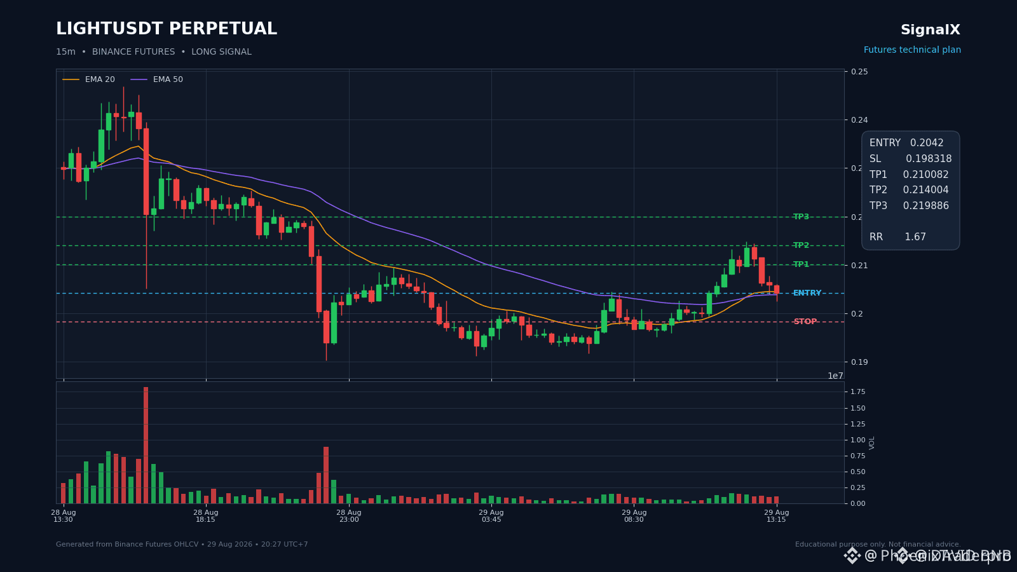The image size is (1017, 572).
Task: Click the 0.25 volume axis label
Action: pyautogui.click(x=858, y=487)
